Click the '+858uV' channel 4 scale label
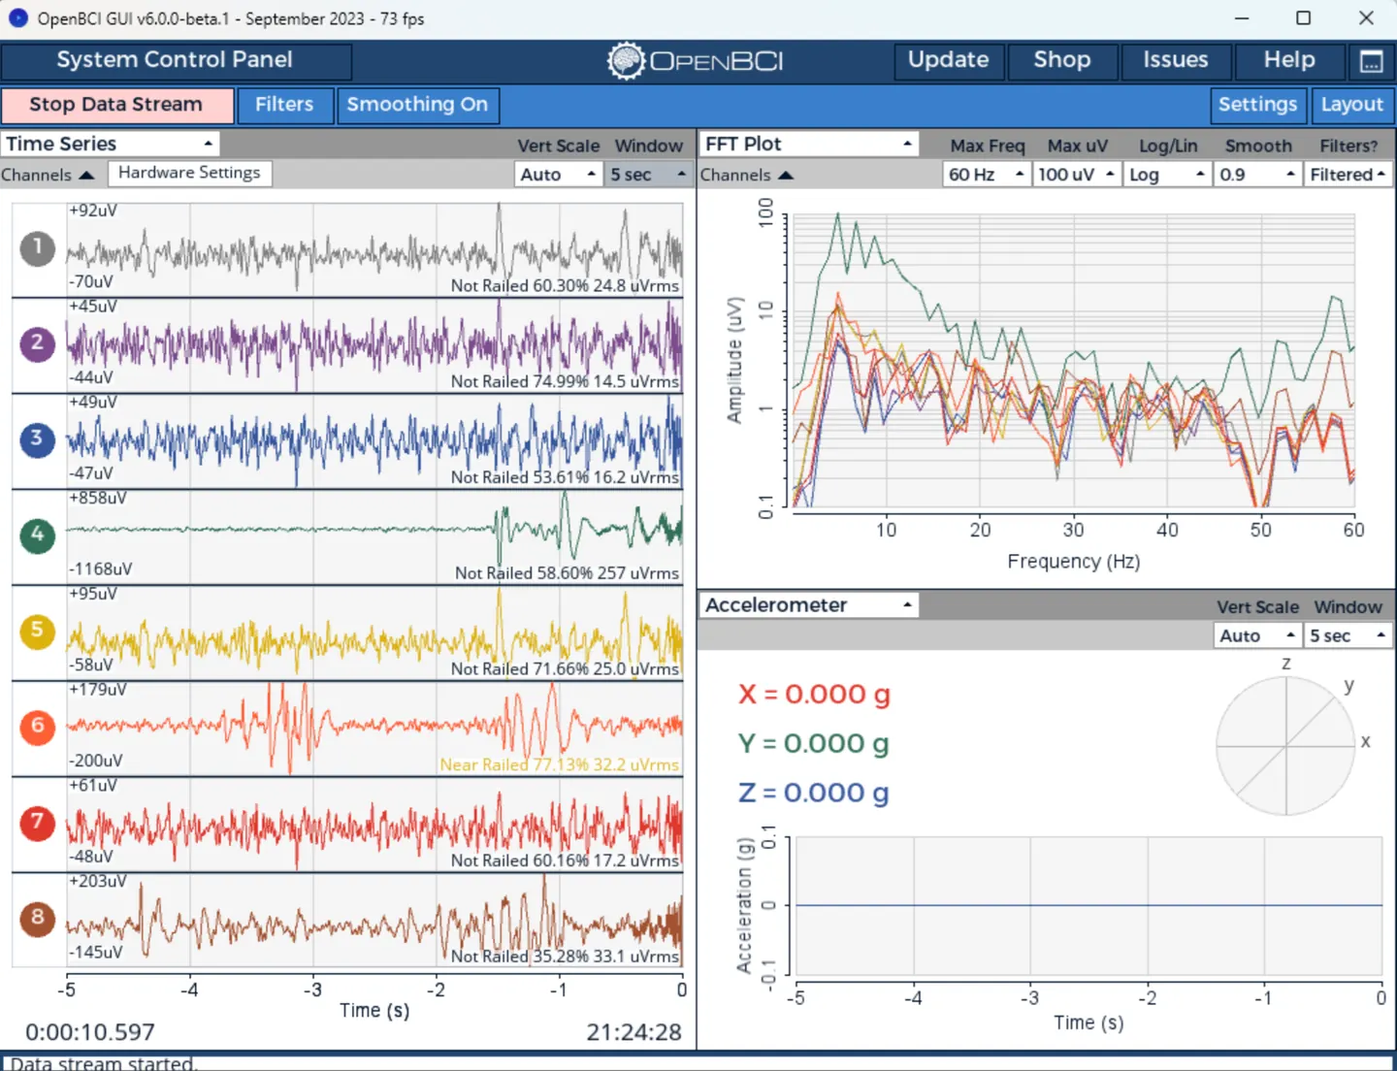 coord(98,499)
